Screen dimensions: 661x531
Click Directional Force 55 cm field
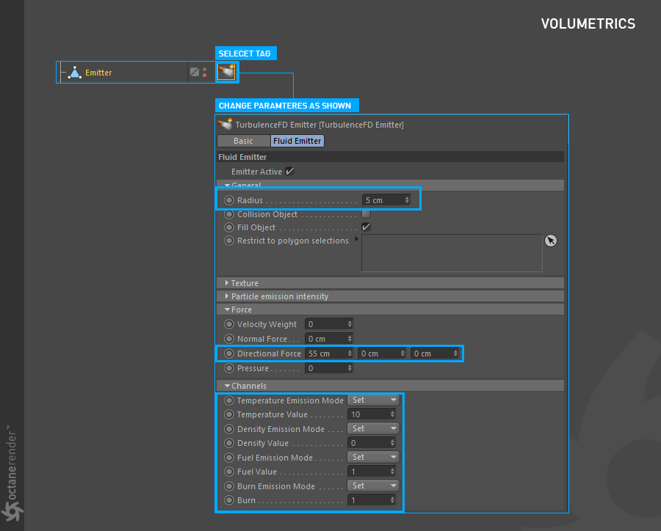click(x=329, y=354)
